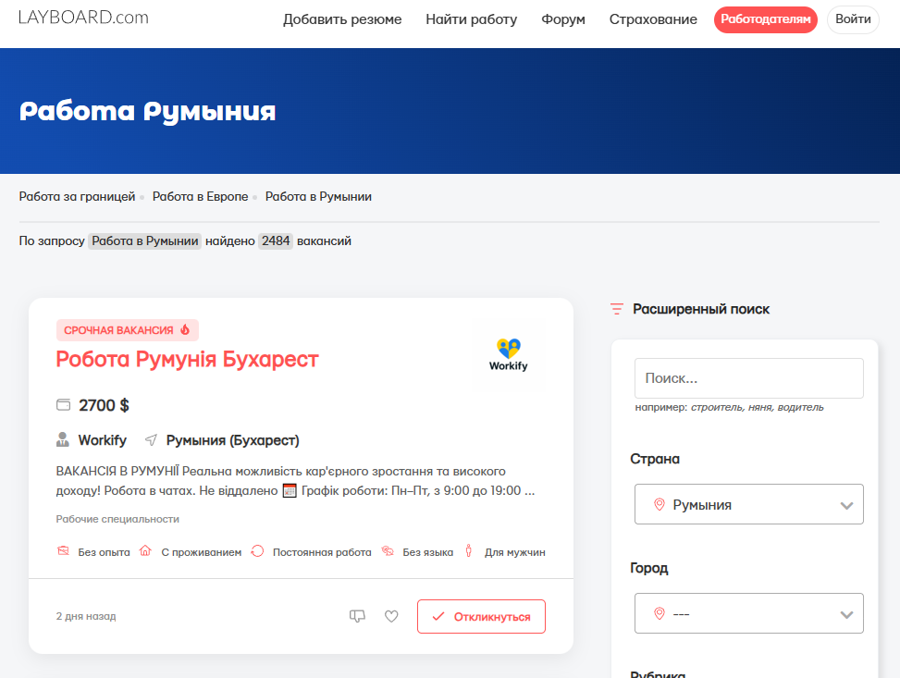Screen dimensions: 900x678
Task: Click the Город dropdown chevron
Action: point(846,614)
